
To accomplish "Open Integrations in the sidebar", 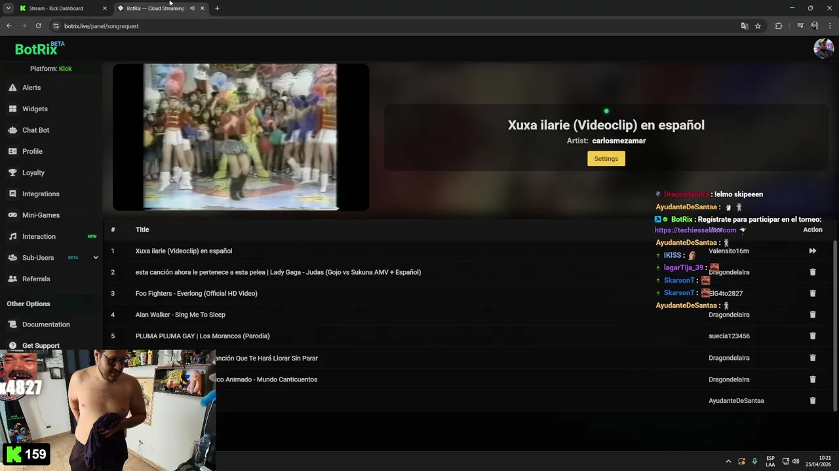I will [41, 194].
